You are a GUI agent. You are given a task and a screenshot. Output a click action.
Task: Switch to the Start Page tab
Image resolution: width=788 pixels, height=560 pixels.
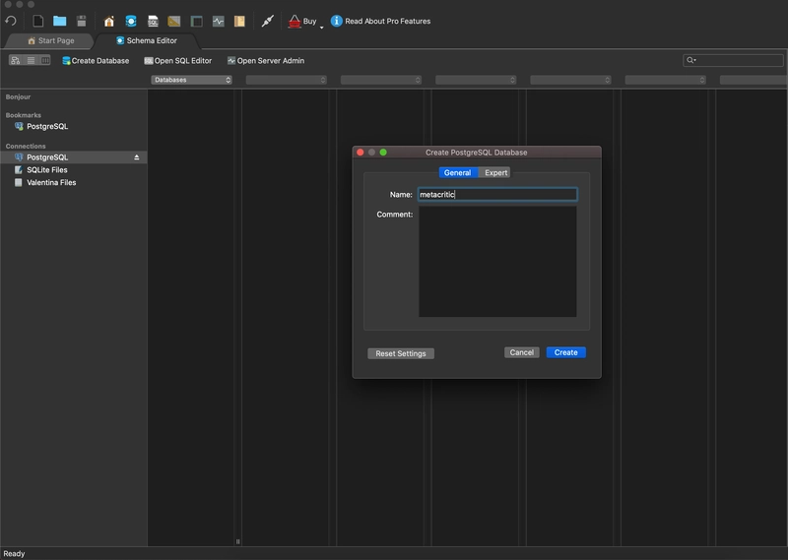pos(51,40)
